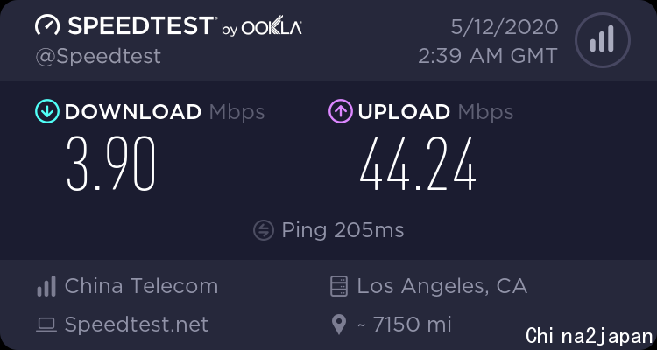Click the signal bars circle icon

[603, 40]
